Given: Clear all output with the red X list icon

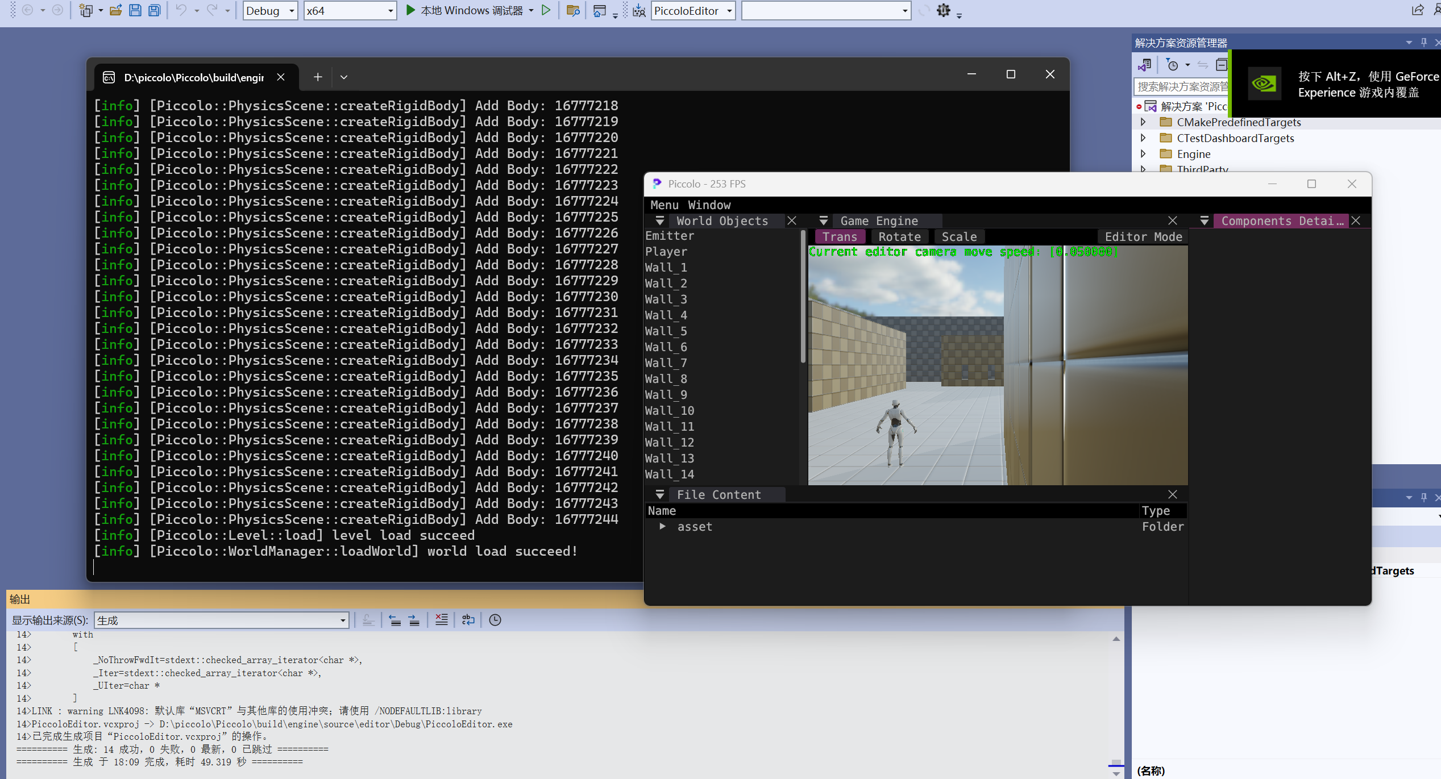Looking at the screenshot, I should click(441, 620).
